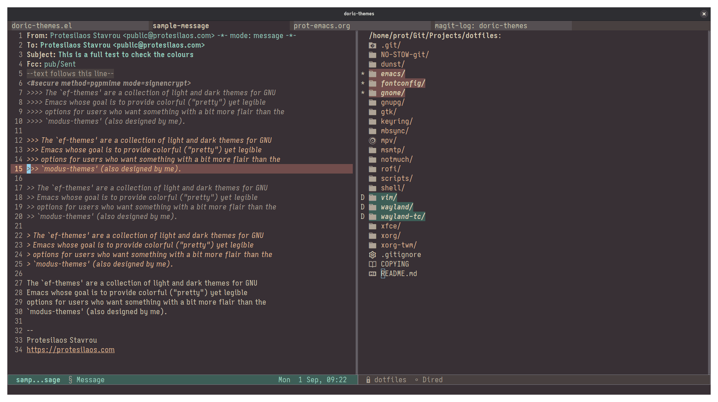Click the folder icon of wayland-tc/
This screenshot has height=402, width=718.
point(372,217)
